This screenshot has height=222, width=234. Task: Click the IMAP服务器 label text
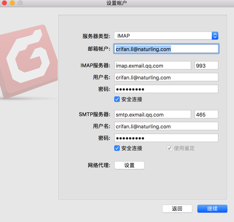click(x=95, y=66)
